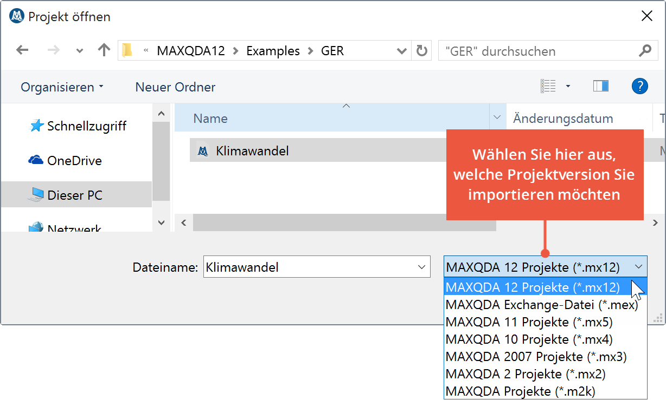Change the view layout icon
This screenshot has width=666, height=400.
coord(548,86)
